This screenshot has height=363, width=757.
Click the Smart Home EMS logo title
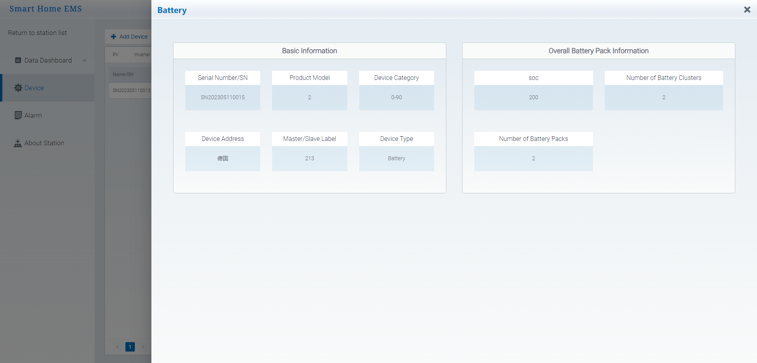click(46, 9)
